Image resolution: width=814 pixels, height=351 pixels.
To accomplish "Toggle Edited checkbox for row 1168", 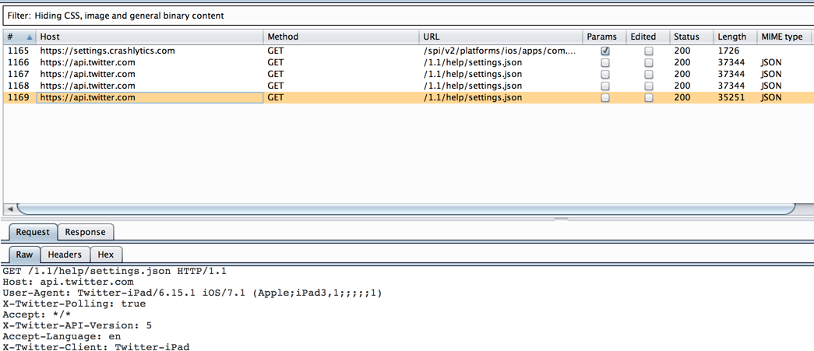I will [x=648, y=86].
